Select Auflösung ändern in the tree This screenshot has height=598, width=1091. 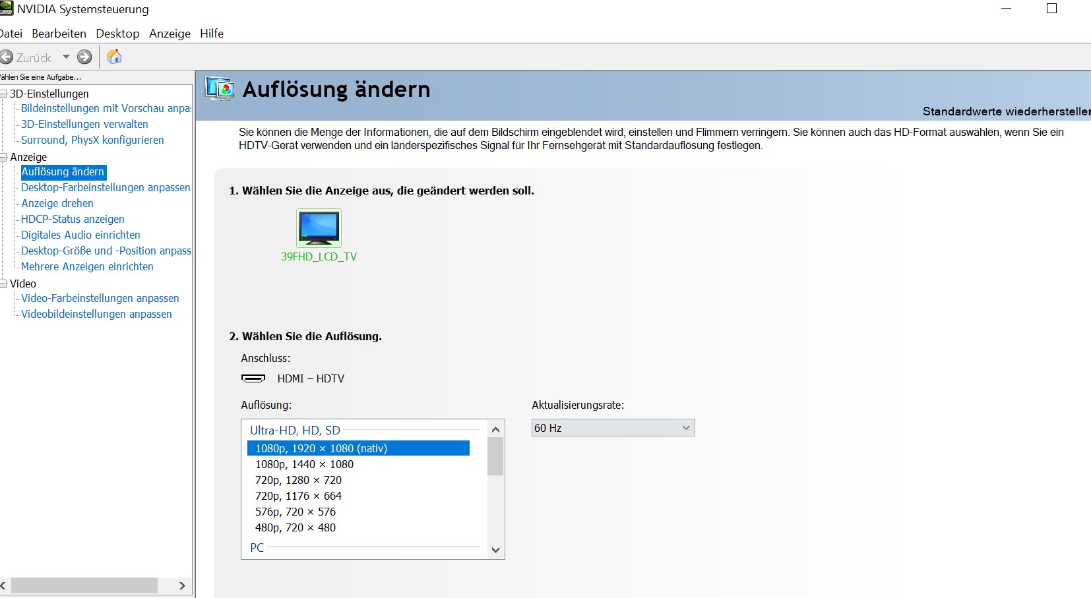pos(63,171)
